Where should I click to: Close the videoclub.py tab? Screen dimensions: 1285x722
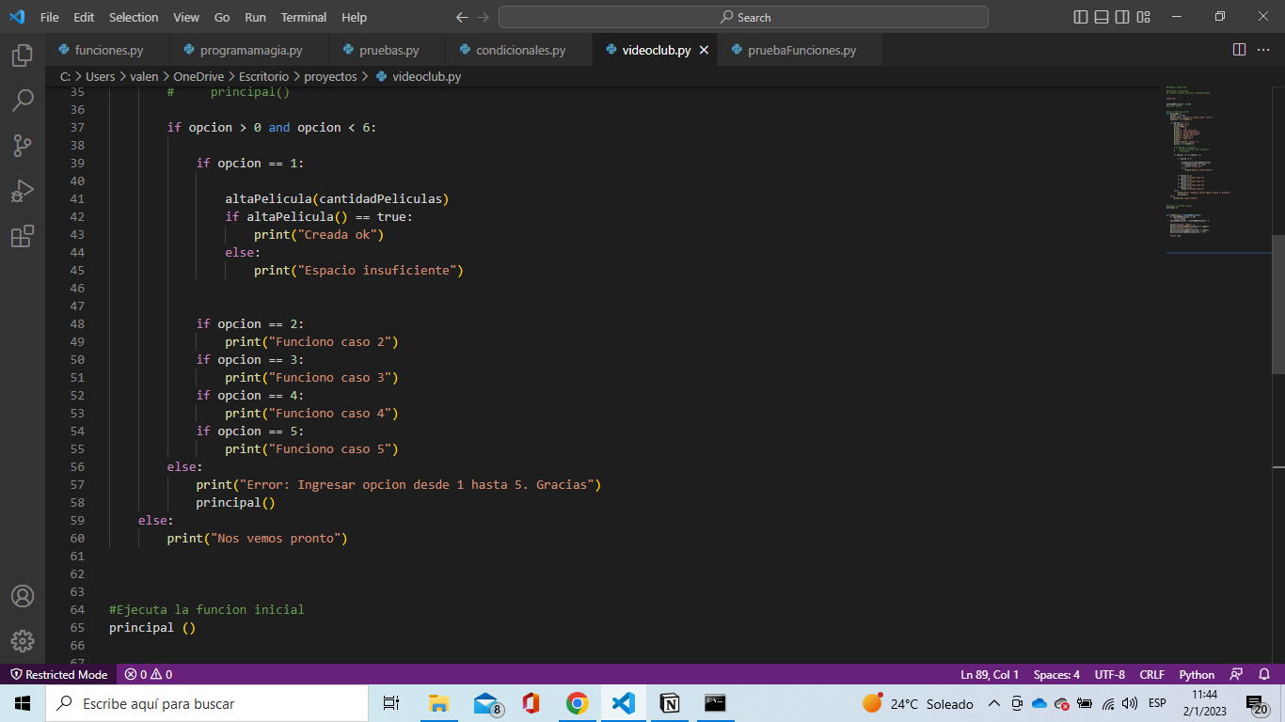pyautogui.click(x=702, y=51)
